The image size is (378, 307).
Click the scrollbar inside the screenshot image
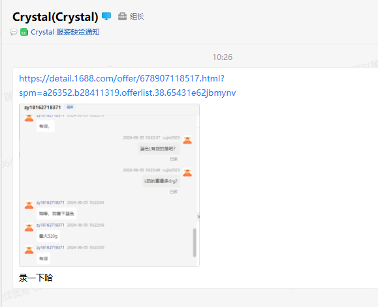tap(195, 242)
